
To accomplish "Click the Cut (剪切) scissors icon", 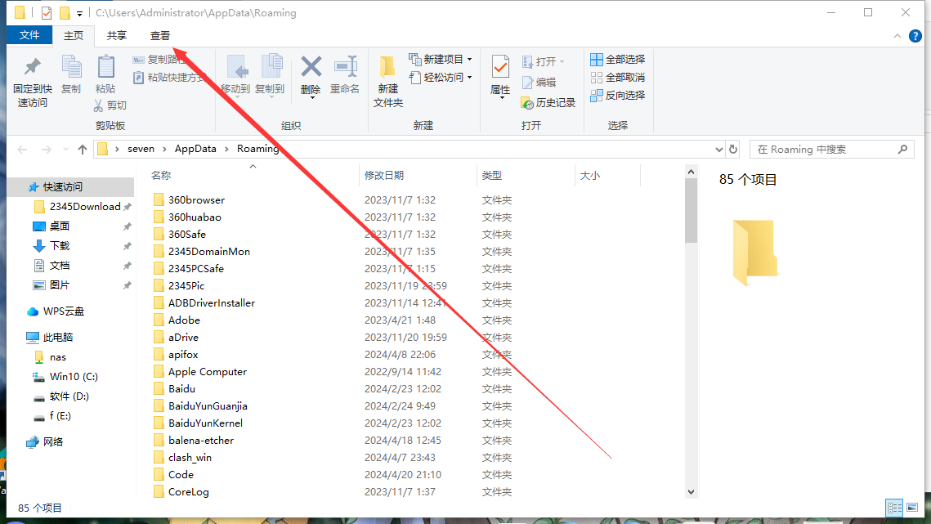I will [99, 105].
